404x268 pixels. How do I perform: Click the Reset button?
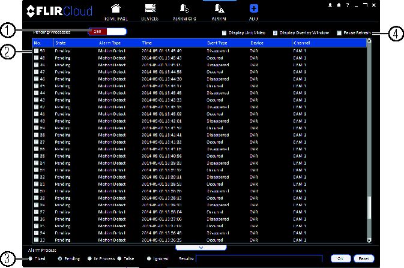pos(364,258)
